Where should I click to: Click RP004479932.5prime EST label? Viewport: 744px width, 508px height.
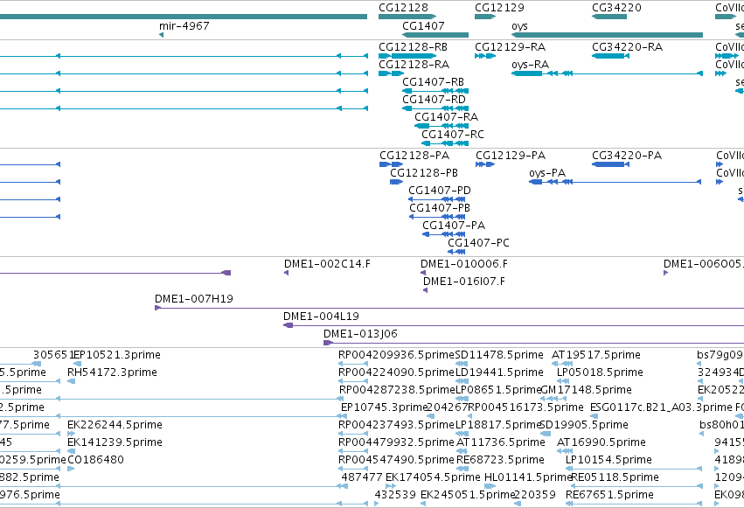click(x=396, y=442)
